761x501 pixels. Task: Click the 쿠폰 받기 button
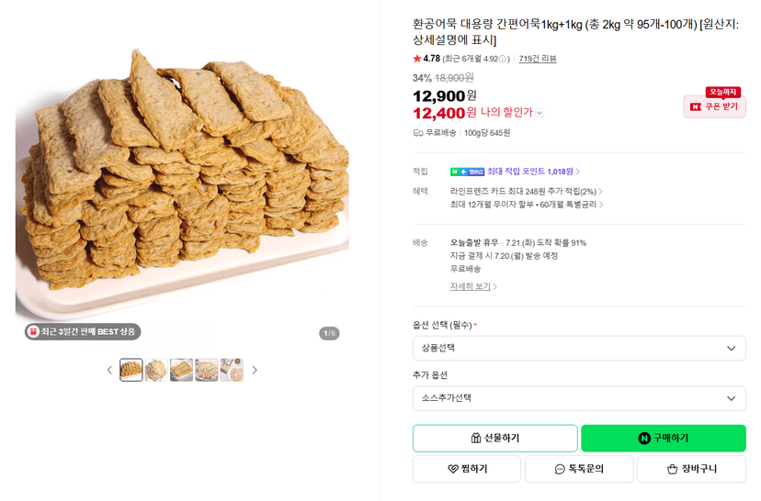pyautogui.click(x=714, y=106)
